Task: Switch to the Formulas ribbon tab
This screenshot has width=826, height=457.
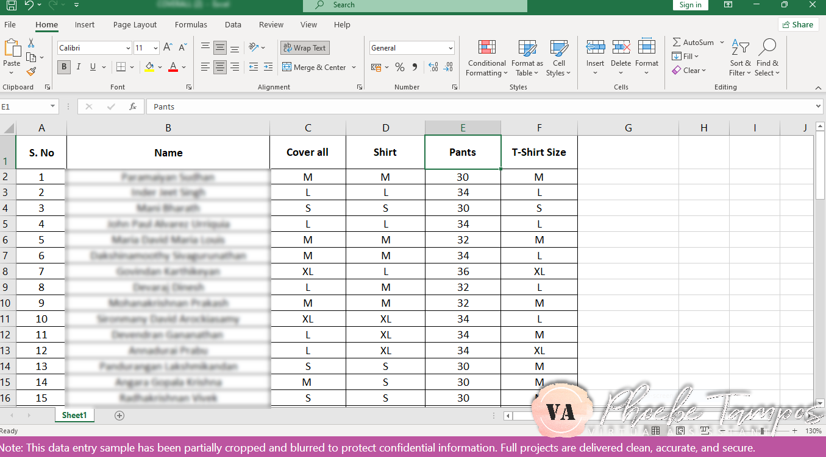Action: [191, 24]
